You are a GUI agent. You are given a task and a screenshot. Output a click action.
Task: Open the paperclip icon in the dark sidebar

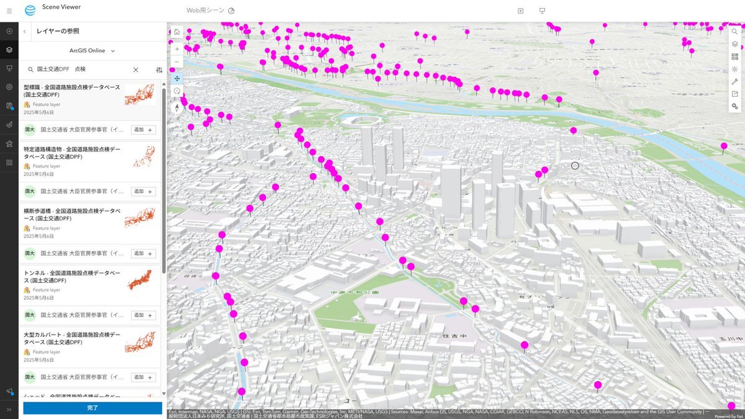[x=9, y=125]
